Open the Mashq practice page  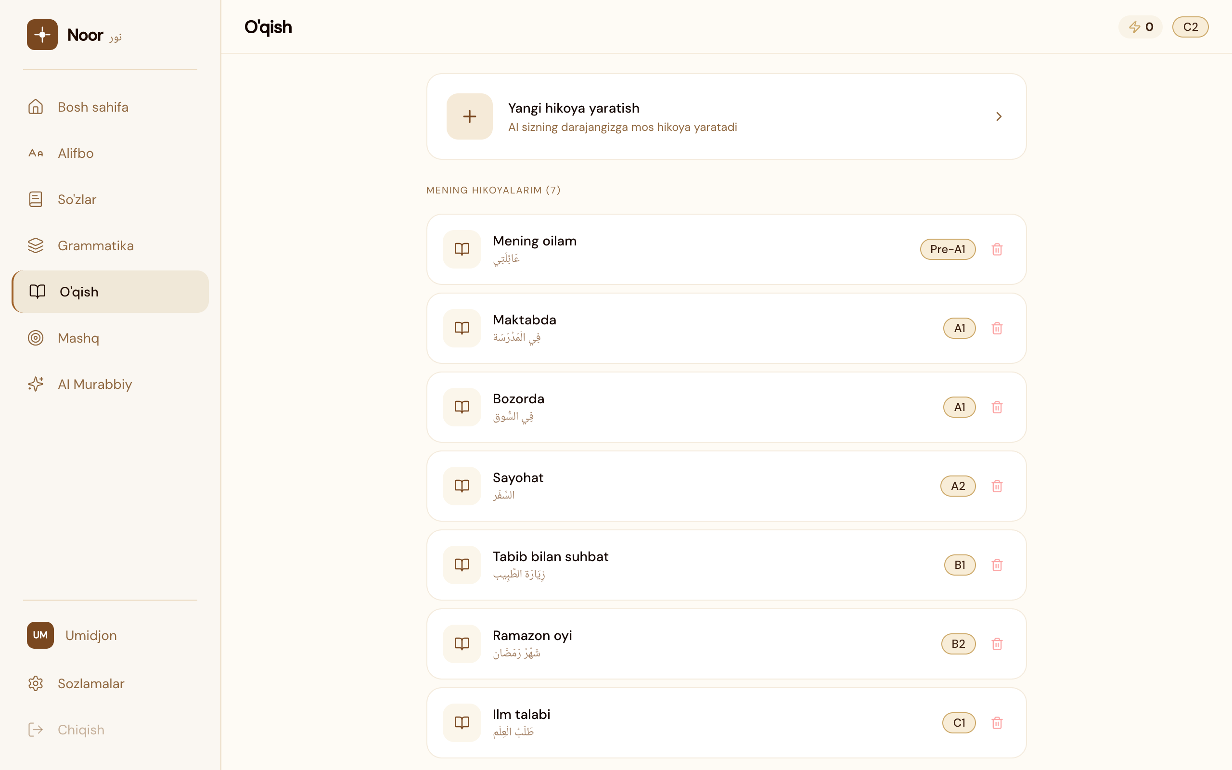78,338
